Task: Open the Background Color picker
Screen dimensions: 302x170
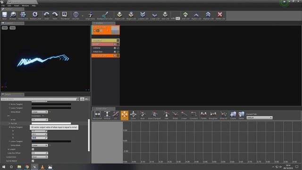Action: (105, 16)
